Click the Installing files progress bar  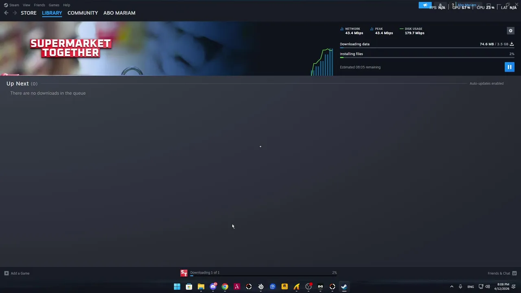pos(427,58)
